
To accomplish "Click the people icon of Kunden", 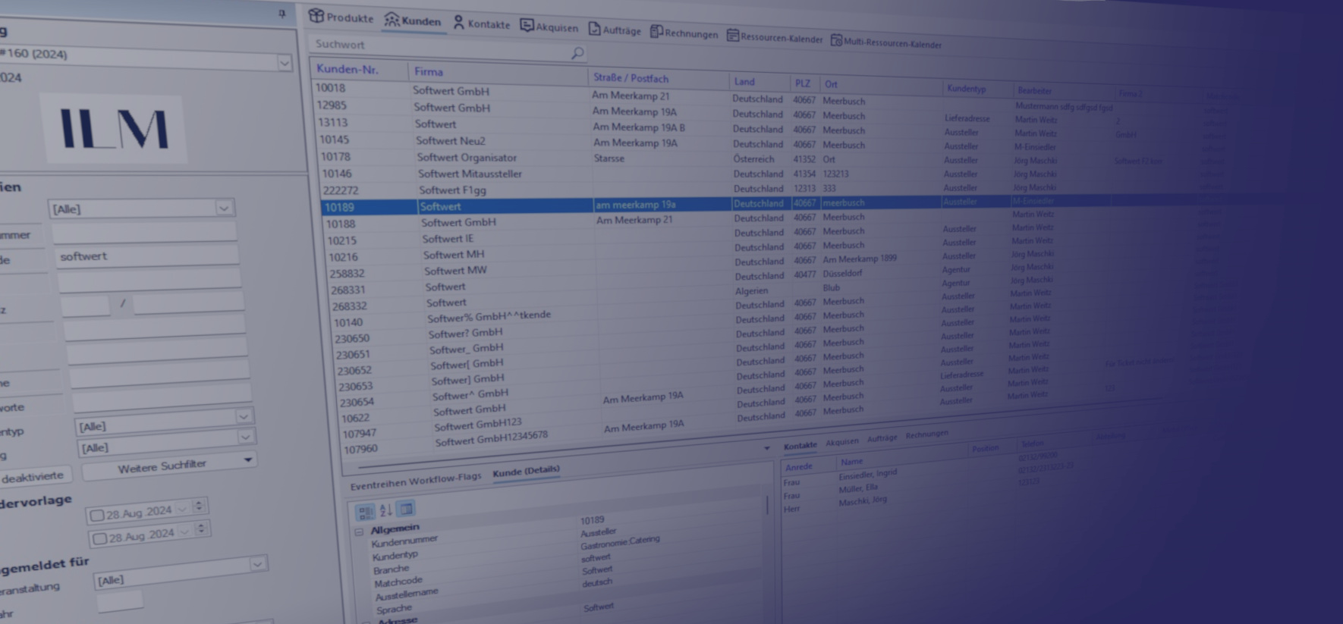I will pyautogui.click(x=392, y=19).
